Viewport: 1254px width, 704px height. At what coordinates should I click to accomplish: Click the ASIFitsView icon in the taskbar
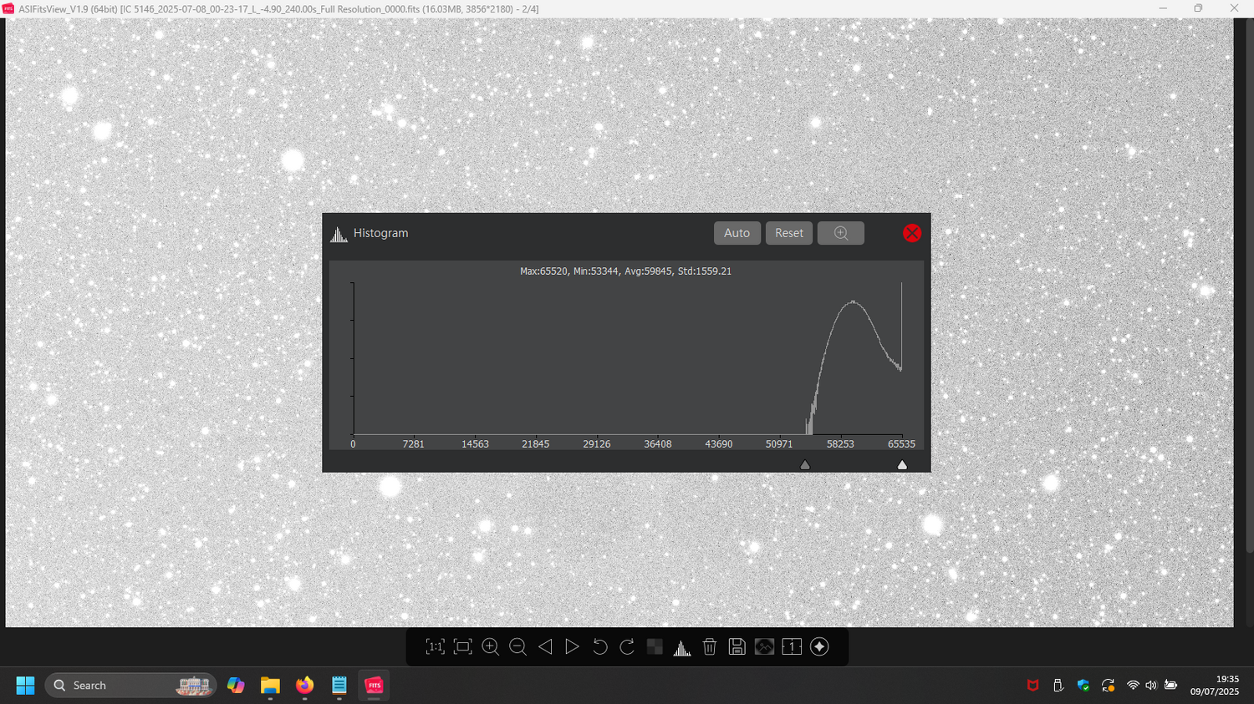click(374, 686)
